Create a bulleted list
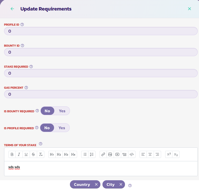 85,154
